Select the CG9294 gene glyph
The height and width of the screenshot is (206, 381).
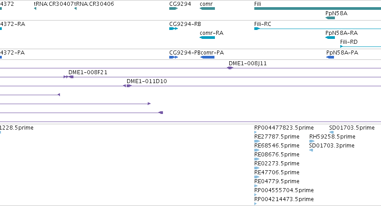tap(174, 8)
